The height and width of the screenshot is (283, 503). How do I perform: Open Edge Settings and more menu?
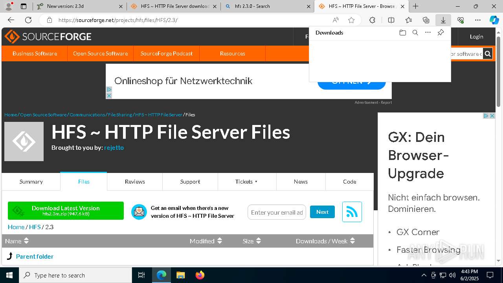478,20
